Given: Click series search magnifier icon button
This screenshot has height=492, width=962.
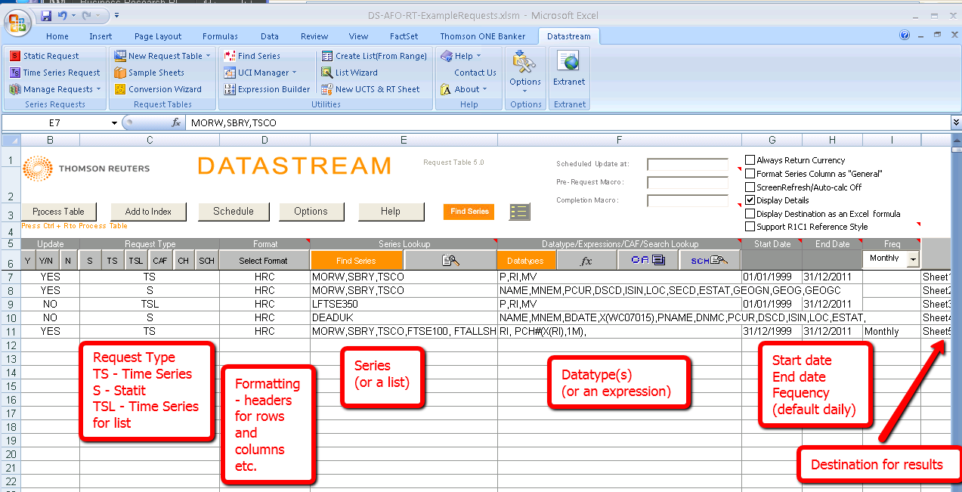Looking at the screenshot, I should [450, 260].
